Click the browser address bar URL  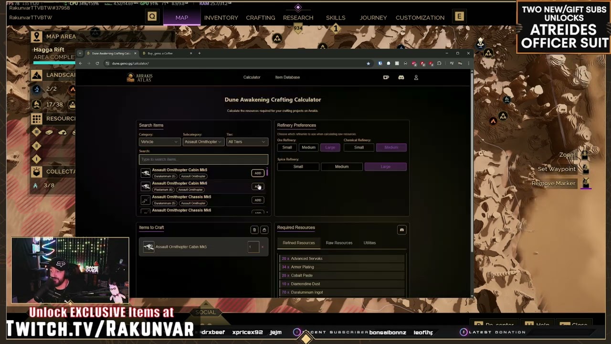pos(130,63)
